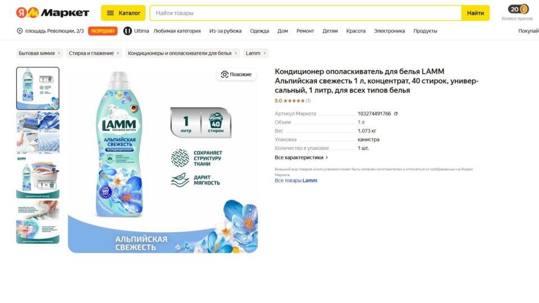Expand the Lamm breadcrumb chip
The width and height of the screenshot is (539, 303).
[256, 53]
